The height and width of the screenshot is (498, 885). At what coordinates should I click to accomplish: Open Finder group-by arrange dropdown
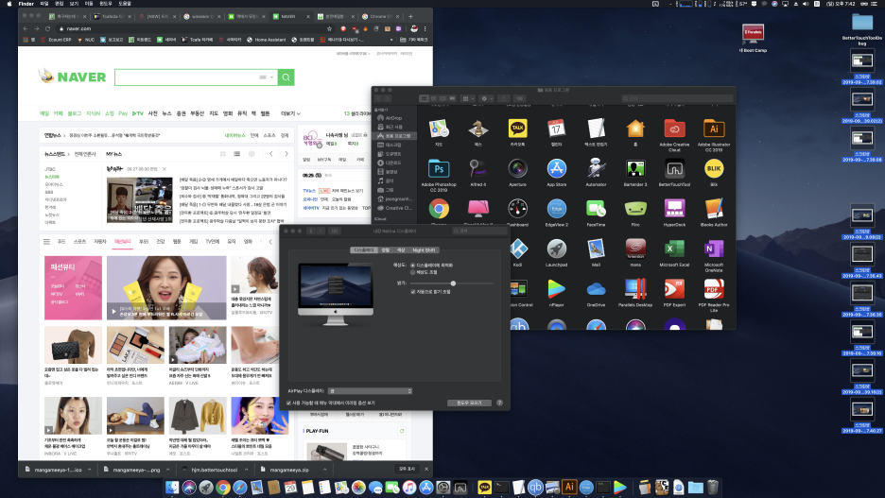(x=468, y=98)
